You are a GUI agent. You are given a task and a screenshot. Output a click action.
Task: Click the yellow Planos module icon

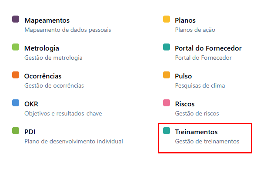click(166, 19)
